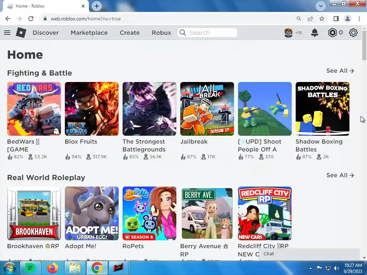Screen dimensions: 367x275
Task: See All Real World Roleplay games
Action: click(340, 175)
